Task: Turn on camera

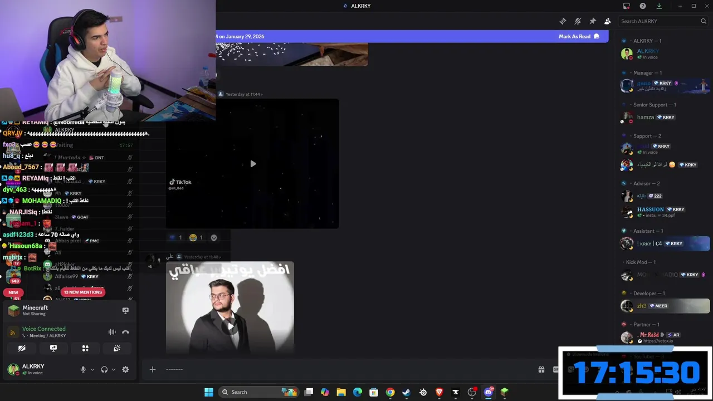Action: click(22, 348)
